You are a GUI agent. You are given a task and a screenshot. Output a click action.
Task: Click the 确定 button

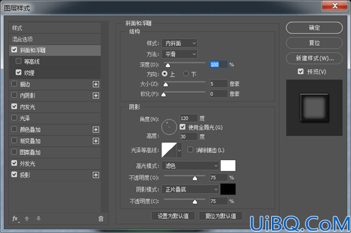[314, 28]
